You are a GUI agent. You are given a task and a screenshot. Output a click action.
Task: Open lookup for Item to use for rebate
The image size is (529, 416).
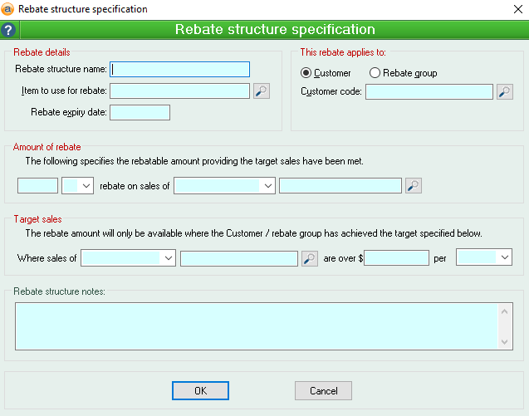point(262,91)
